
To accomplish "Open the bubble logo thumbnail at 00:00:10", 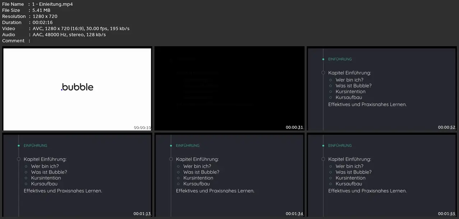I will [77, 89].
